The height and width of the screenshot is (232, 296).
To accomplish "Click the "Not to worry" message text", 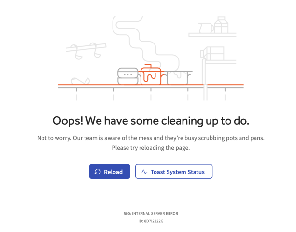I will (x=151, y=138).
